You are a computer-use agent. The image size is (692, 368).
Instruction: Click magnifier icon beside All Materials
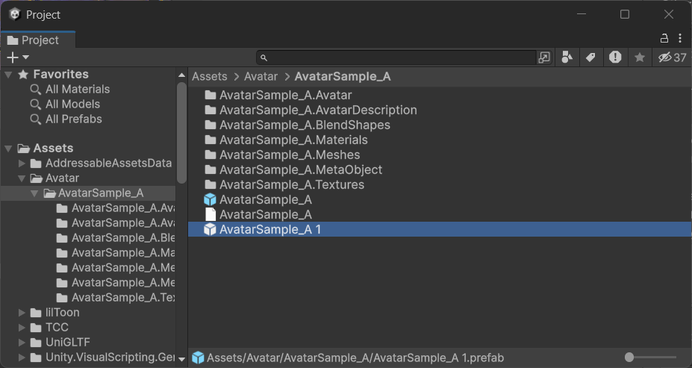[x=35, y=90]
